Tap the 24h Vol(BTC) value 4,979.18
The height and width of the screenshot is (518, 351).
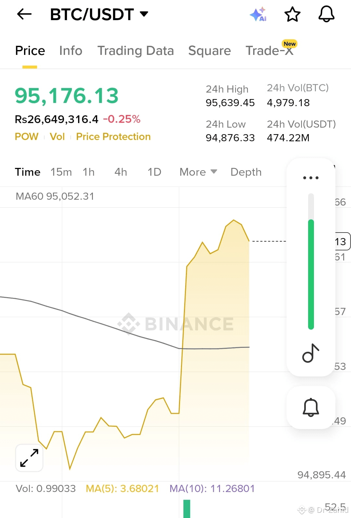tap(288, 103)
